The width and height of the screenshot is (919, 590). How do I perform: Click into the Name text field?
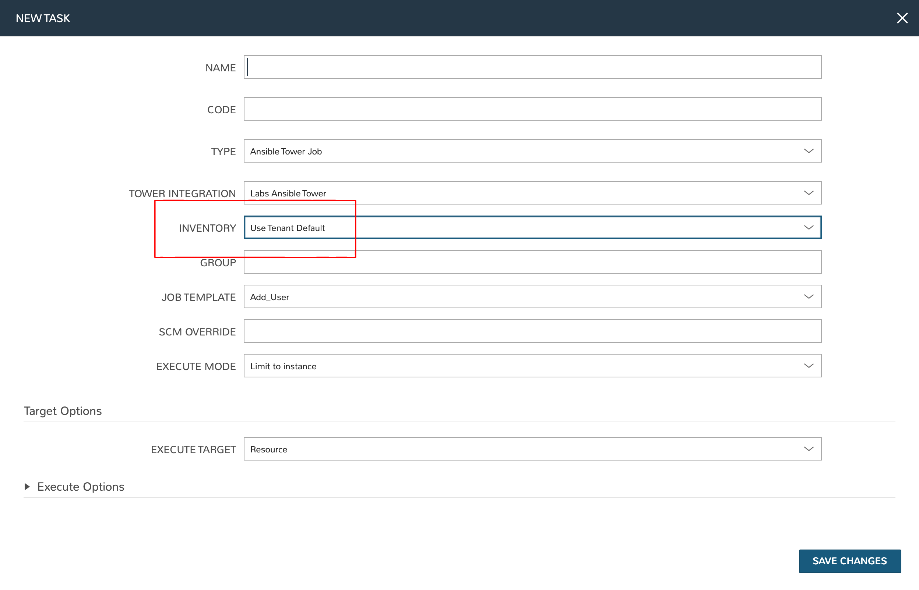click(532, 67)
